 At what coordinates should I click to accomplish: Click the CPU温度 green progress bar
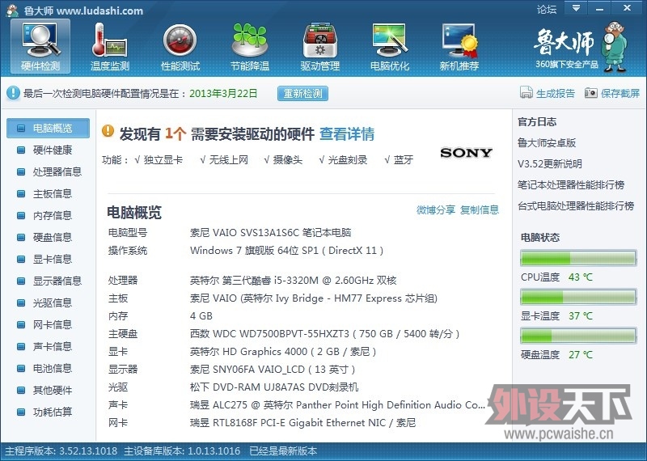coord(578,258)
